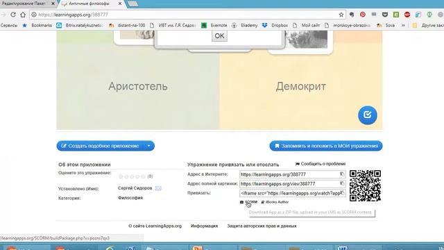Open the Eliademy bookmark
This screenshot has height=250, width=444.
pos(245,25)
